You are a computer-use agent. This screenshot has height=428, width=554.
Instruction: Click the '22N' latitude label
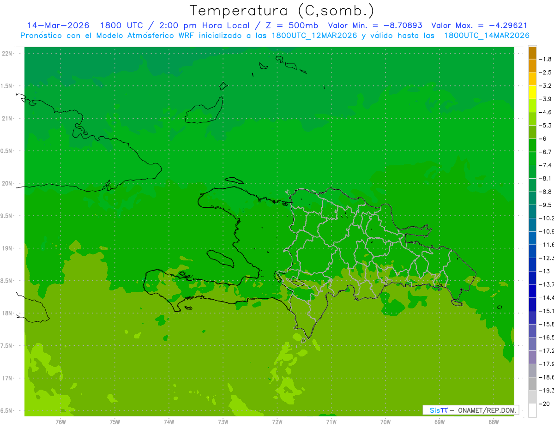(x=7, y=53)
